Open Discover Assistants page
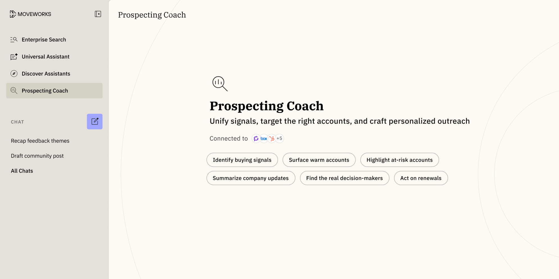This screenshot has width=559, height=279. click(46, 74)
